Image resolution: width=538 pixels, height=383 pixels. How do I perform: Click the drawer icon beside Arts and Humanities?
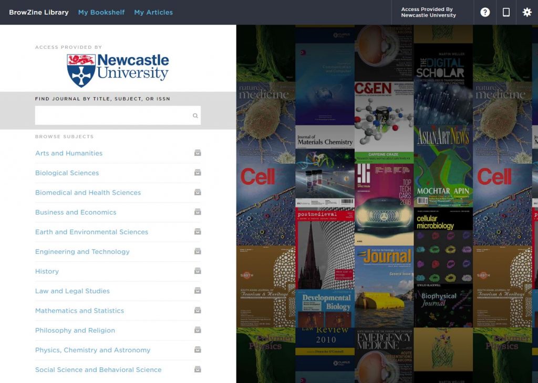tap(198, 153)
